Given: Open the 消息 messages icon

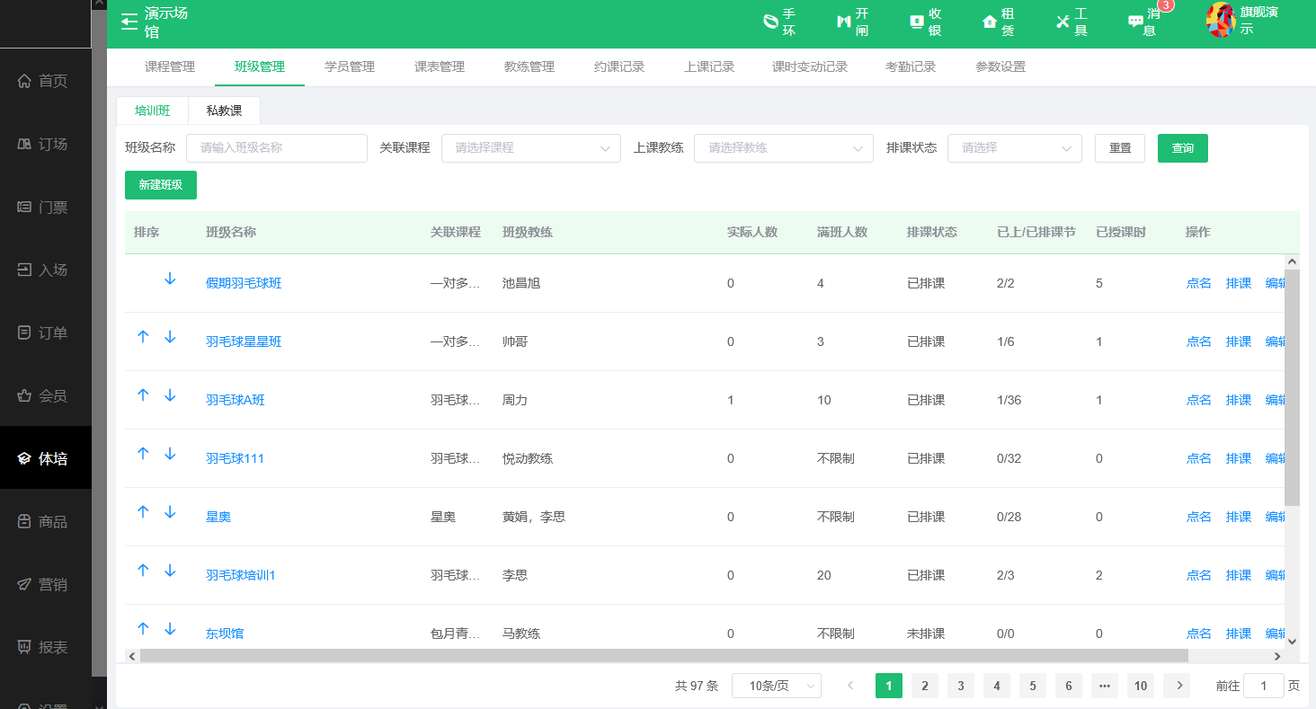Looking at the screenshot, I should (x=1135, y=22).
